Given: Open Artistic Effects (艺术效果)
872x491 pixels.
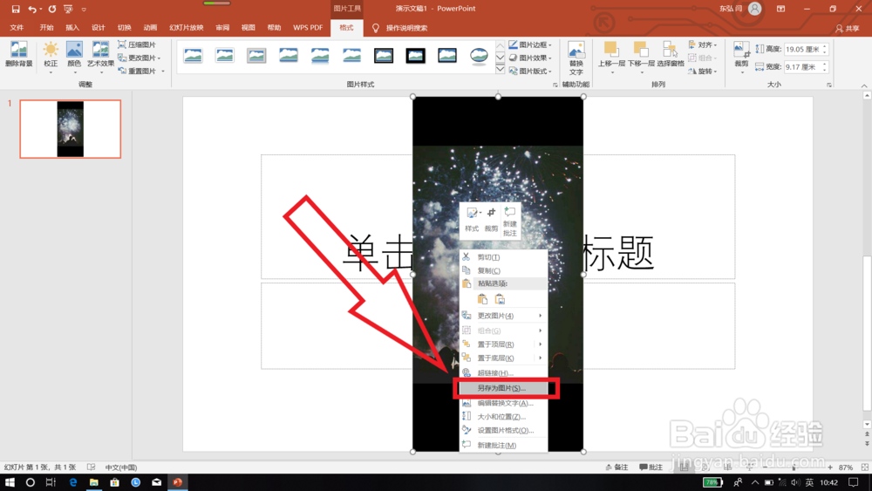Looking at the screenshot, I should (x=100, y=57).
